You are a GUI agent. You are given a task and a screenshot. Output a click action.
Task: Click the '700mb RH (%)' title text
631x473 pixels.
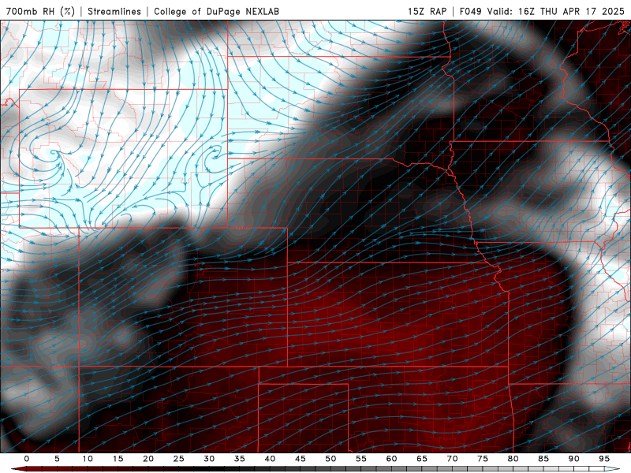click(41, 11)
